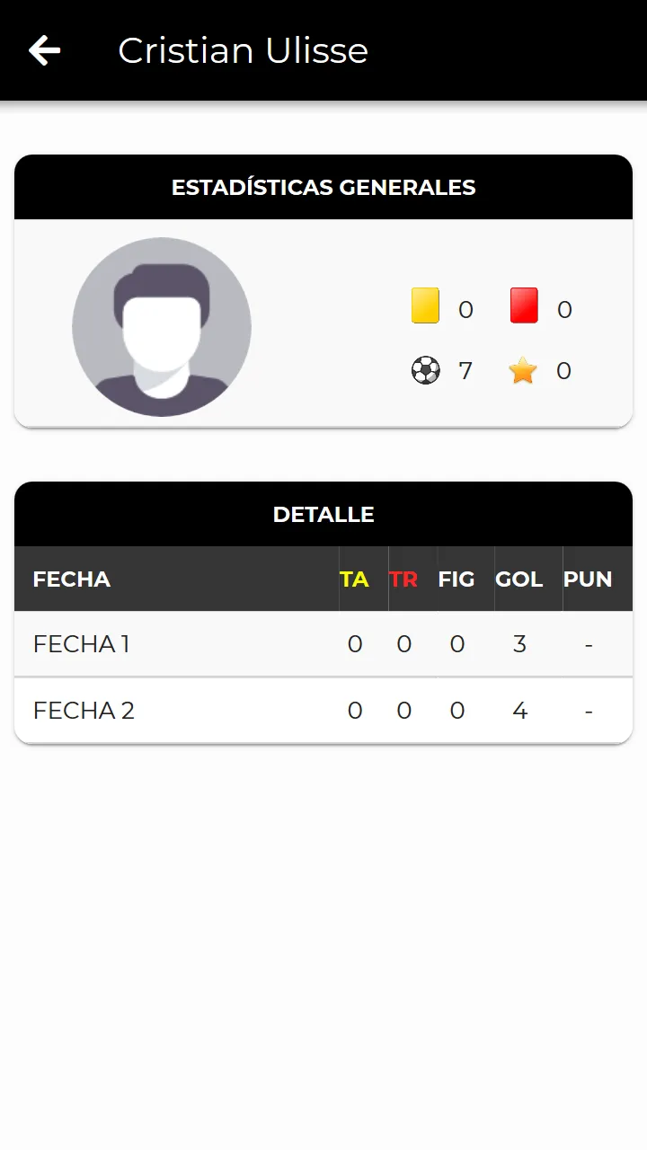Select the GOL column header
Screen dimensions: 647x1150
(519, 579)
